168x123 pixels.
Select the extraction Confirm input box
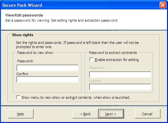coord(120,87)
